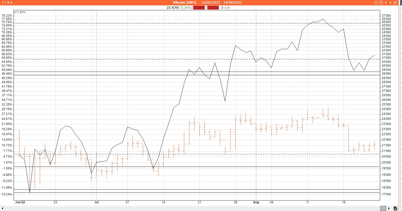Click the Bitcoin (XBT) chart title
Screen dimensions: 402x211
tap(184, 3)
